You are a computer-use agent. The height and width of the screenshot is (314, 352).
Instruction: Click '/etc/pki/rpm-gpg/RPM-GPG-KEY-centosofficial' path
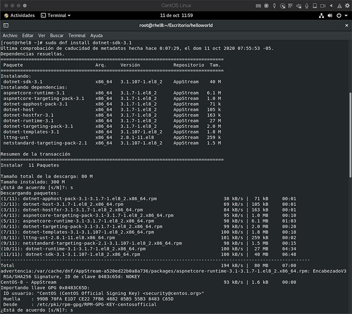[x=96, y=305]
